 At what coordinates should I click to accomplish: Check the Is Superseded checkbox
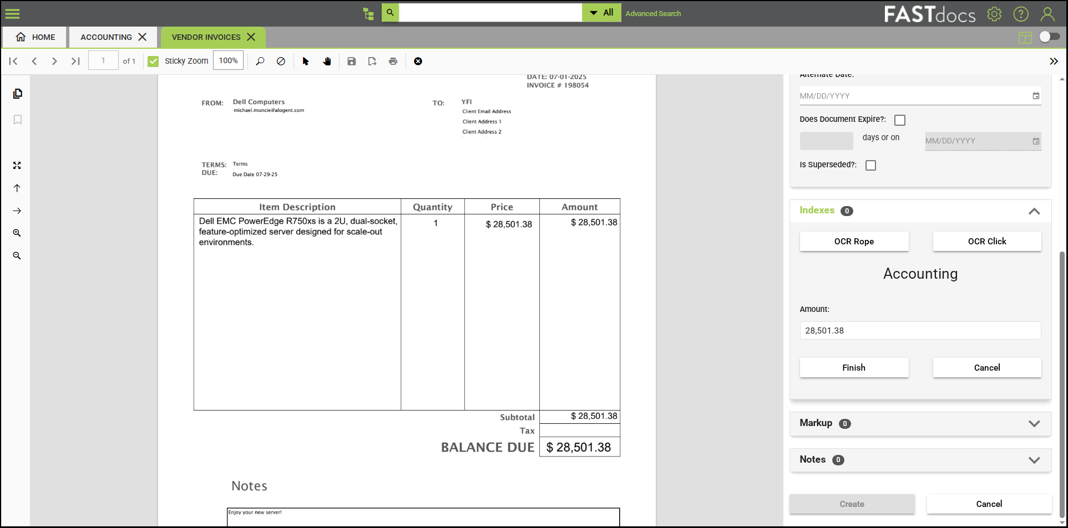coord(870,165)
